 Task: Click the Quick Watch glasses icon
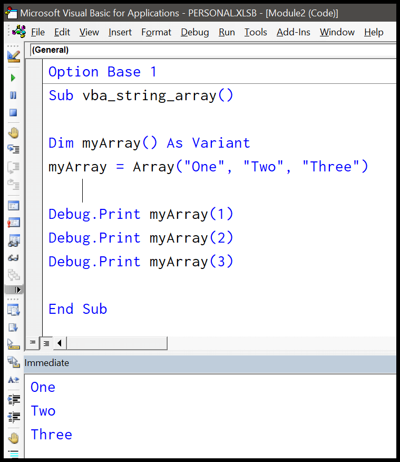coord(13,258)
